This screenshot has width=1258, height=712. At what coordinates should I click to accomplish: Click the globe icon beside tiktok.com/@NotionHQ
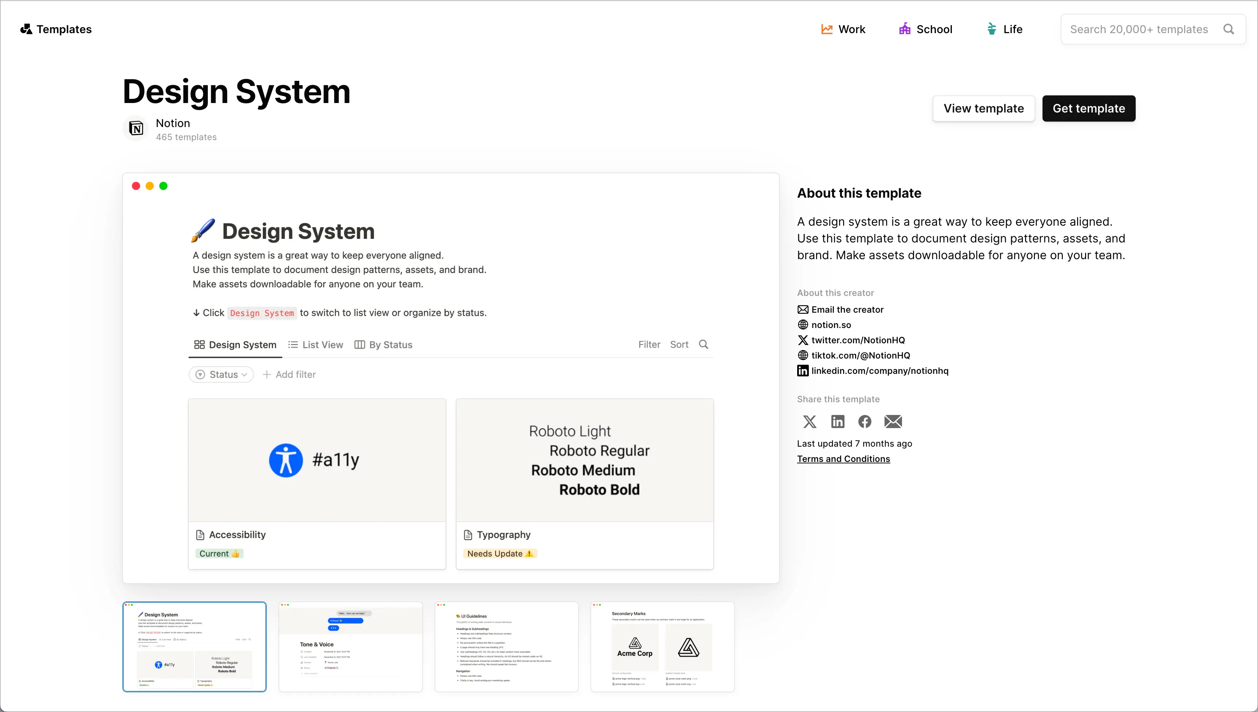tap(803, 355)
